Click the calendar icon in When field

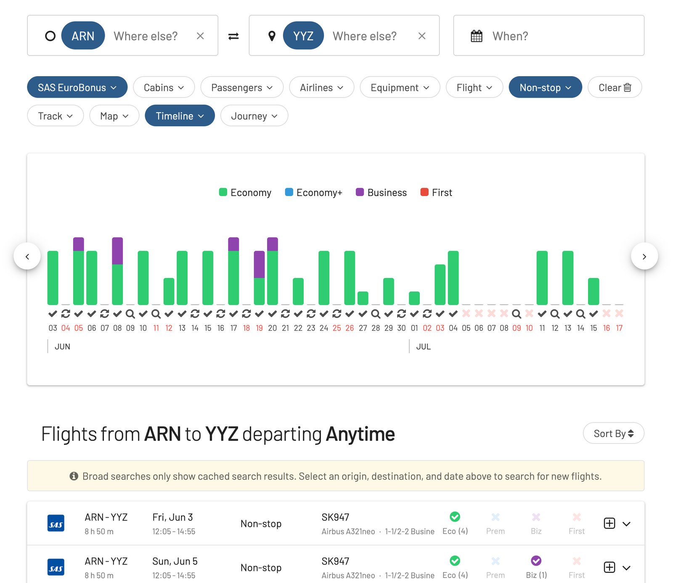click(x=476, y=36)
